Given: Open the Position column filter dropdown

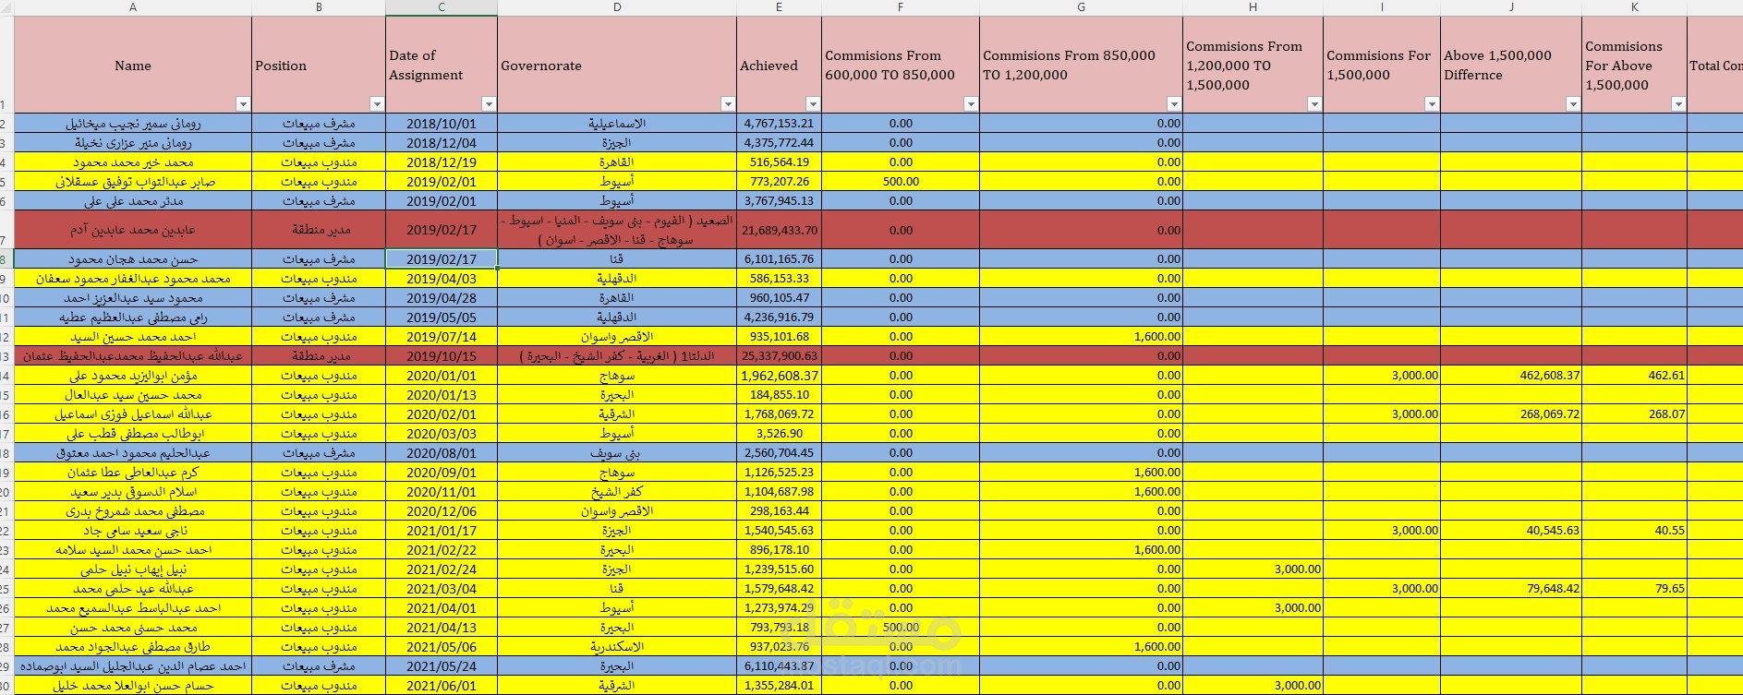Looking at the screenshot, I should click(377, 104).
